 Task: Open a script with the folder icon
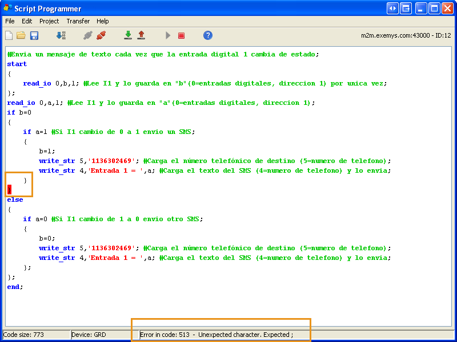pos(21,35)
